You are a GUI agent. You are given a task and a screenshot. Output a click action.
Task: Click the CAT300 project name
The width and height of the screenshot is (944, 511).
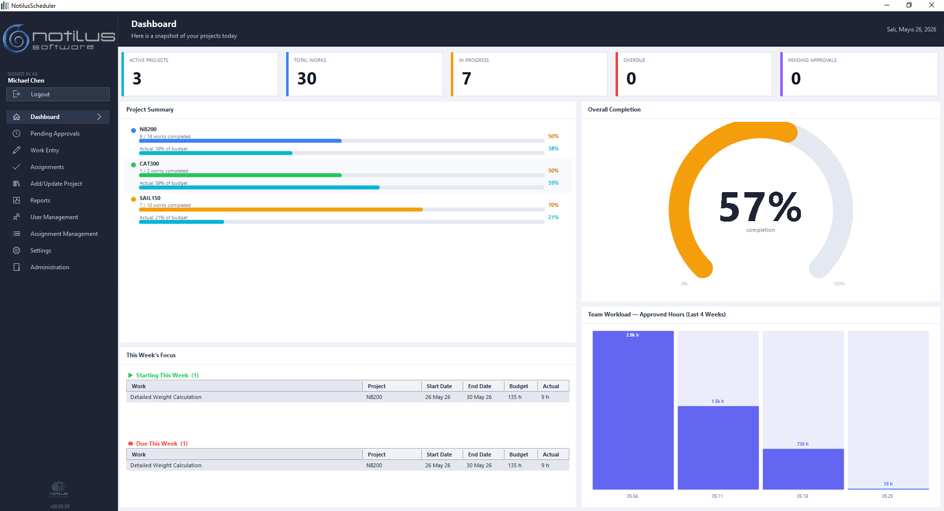pyautogui.click(x=149, y=164)
